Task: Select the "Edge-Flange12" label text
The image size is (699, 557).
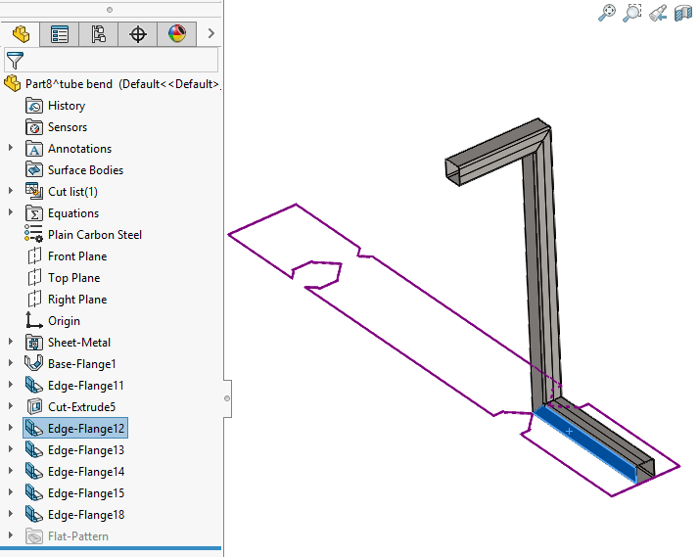Action: click(x=86, y=429)
